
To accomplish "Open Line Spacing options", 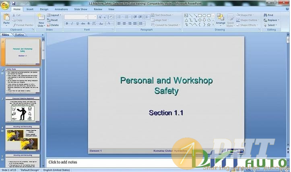I will pos(147,17).
